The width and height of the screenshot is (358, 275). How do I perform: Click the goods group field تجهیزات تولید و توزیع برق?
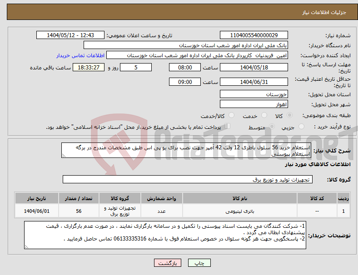tap(188, 179)
